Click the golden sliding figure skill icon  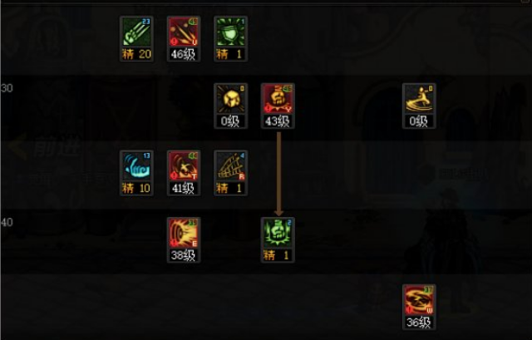click(419, 99)
